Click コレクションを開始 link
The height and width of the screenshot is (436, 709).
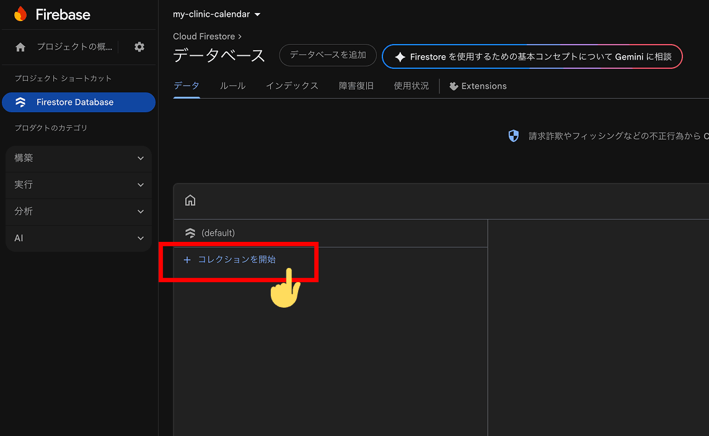(237, 260)
